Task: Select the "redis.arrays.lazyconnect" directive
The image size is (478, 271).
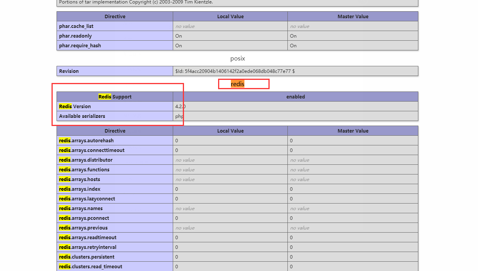Action: [87, 199]
